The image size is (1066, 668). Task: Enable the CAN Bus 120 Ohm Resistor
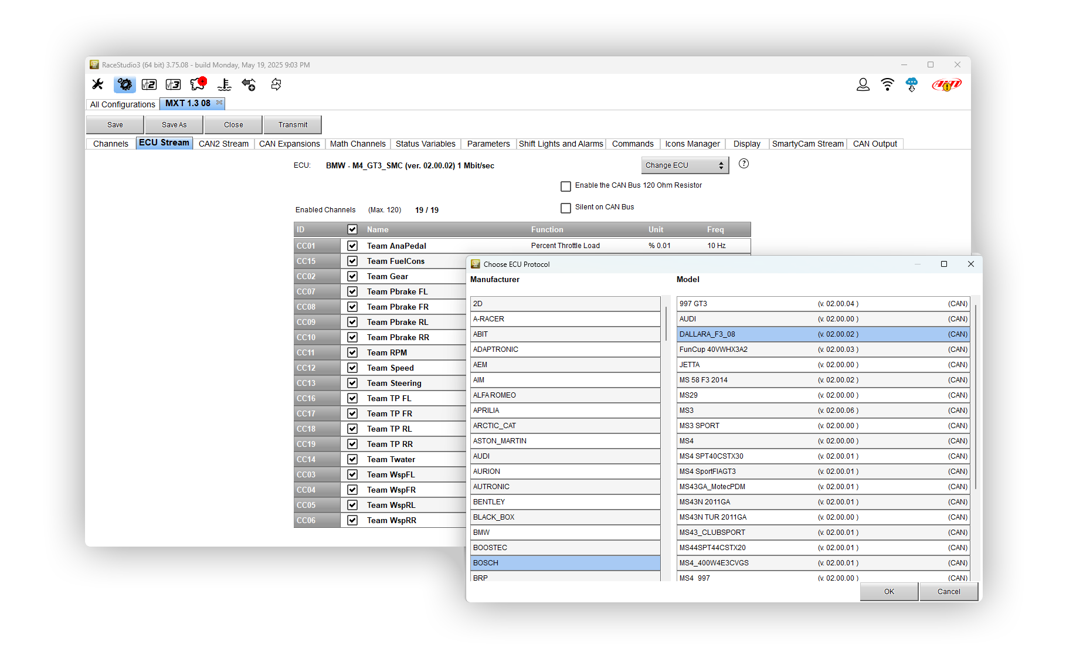coord(566,187)
